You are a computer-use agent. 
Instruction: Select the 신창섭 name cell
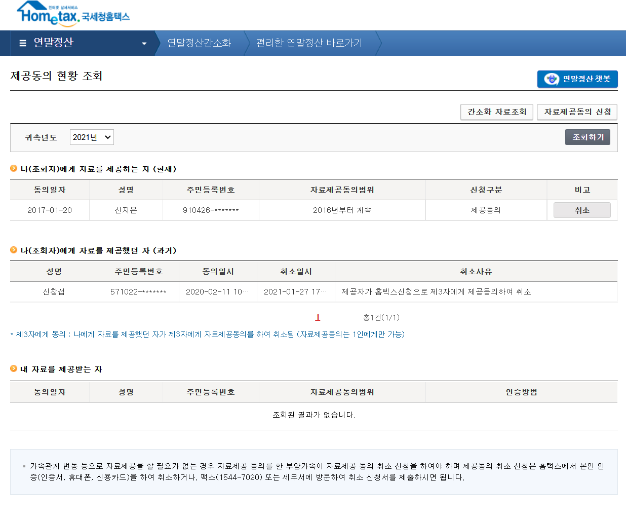point(54,292)
